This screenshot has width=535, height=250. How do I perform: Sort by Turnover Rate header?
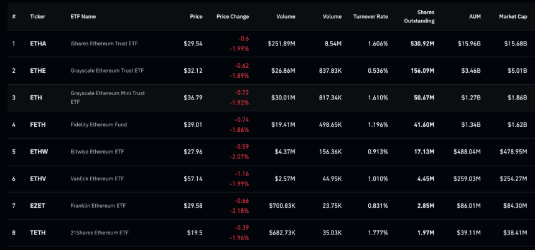click(370, 16)
